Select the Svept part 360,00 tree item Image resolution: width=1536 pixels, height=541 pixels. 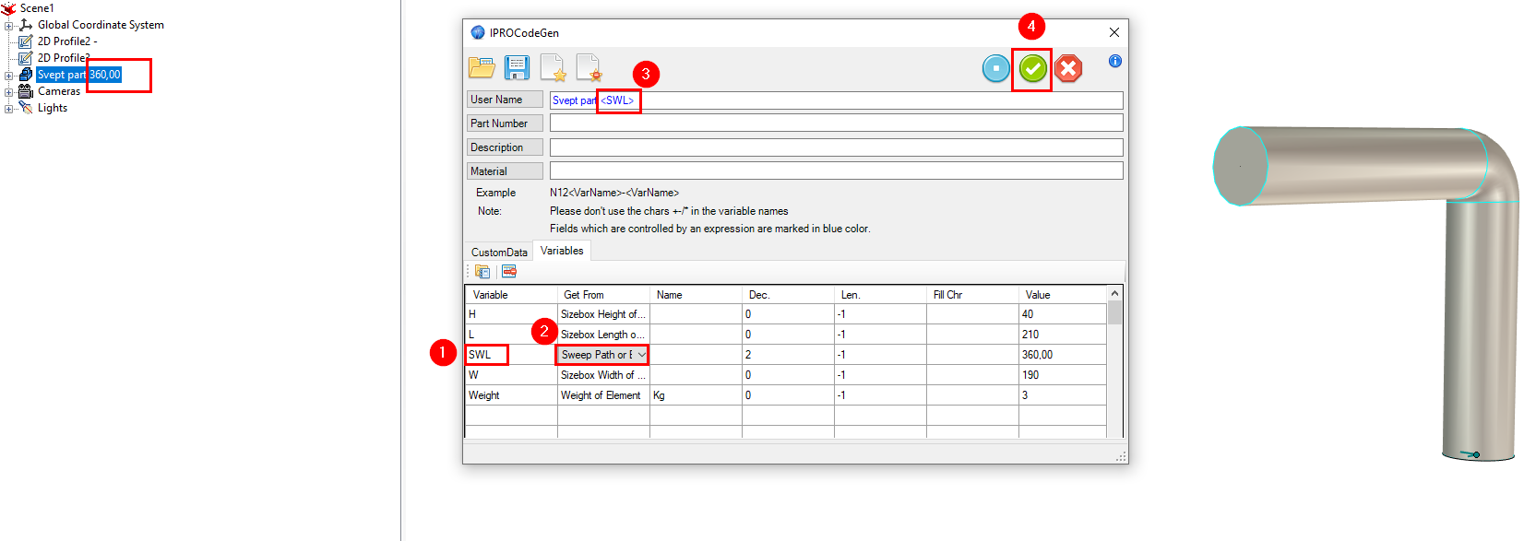79,75
